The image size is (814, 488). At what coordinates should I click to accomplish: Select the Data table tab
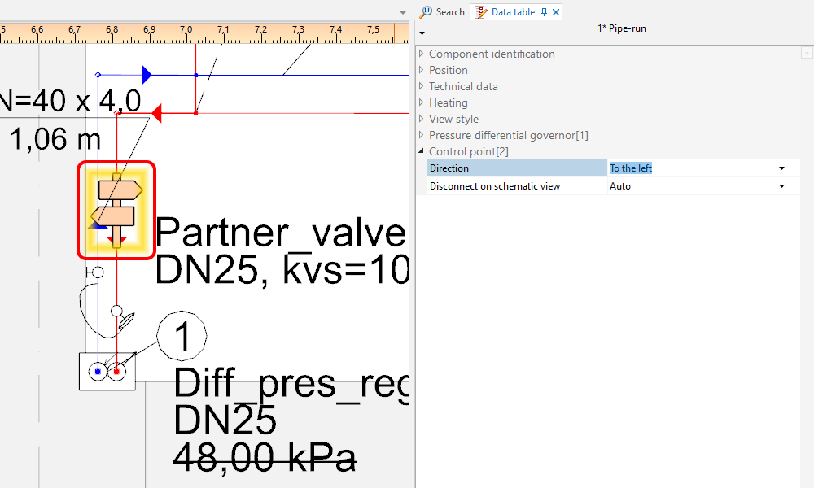coord(506,12)
